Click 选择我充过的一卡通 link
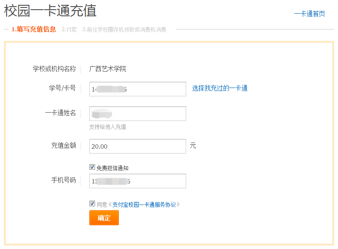This screenshot has height=249, width=338. pyautogui.click(x=220, y=88)
